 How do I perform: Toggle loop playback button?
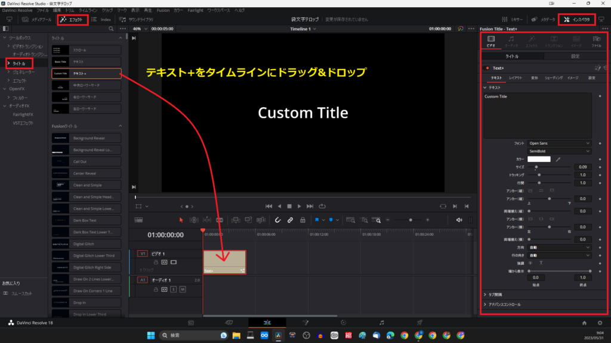pyautogui.click(x=322, y=206)
